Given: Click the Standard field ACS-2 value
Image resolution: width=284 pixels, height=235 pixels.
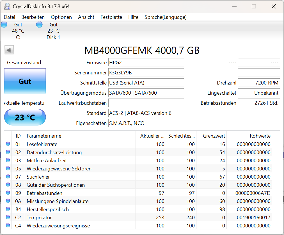Looking at the screenshot, I should click(194, 113).
